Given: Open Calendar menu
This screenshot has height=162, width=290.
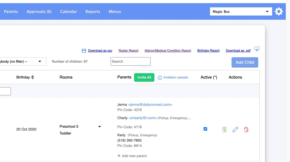Looking at the screenshot, I should (68, 11).
